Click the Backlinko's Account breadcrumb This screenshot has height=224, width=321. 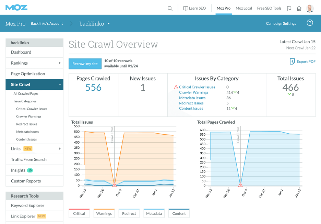pyautogui.click(x=47, y=23)
